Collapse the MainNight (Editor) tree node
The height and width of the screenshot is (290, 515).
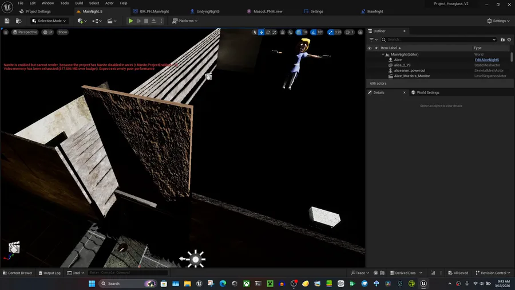[x=383, y=54]
